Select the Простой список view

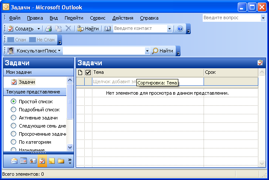point(32,102)
